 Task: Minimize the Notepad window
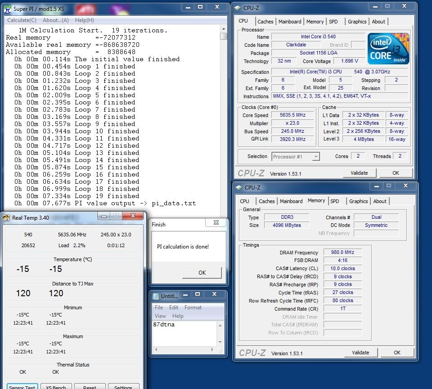(x=185, y=294)
